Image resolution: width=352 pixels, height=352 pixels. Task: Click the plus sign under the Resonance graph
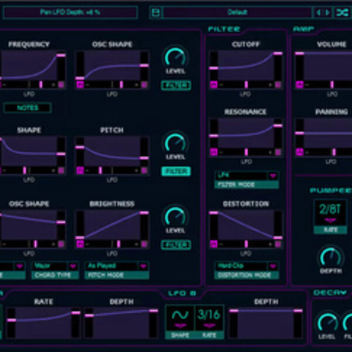(270, 153)
